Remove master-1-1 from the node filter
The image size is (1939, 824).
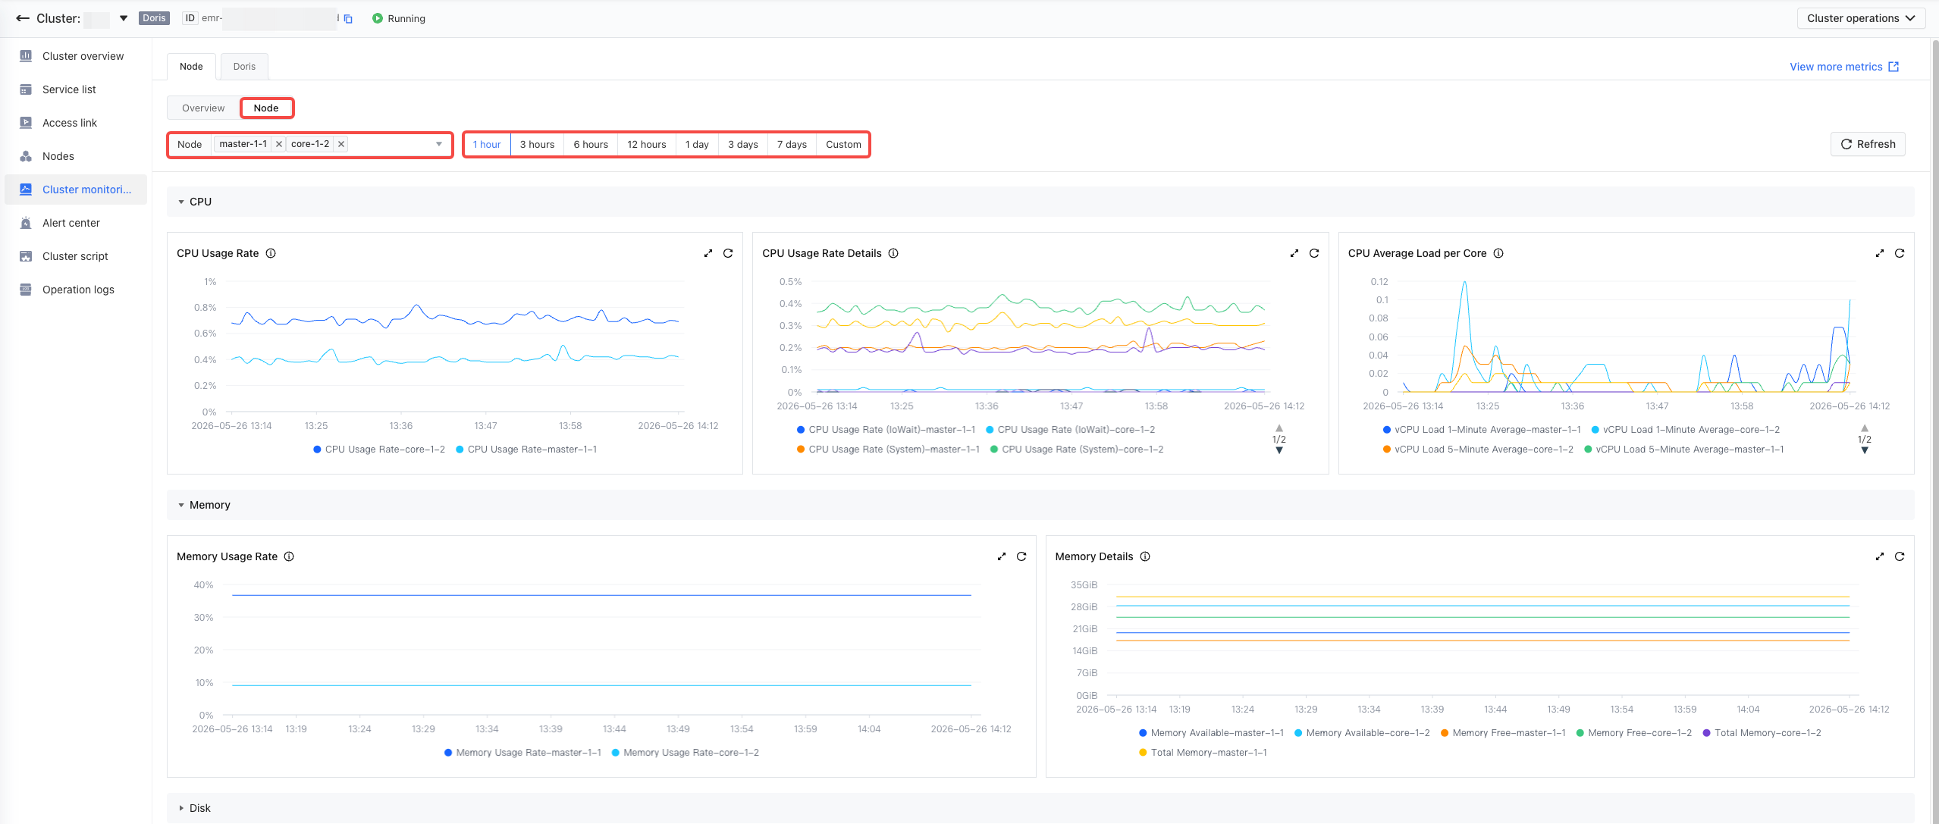pyautogui.click(x=279, y=144)
